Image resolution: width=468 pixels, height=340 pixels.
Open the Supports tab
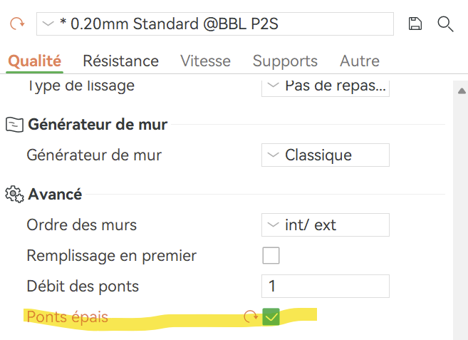click(x=285, y=61)
